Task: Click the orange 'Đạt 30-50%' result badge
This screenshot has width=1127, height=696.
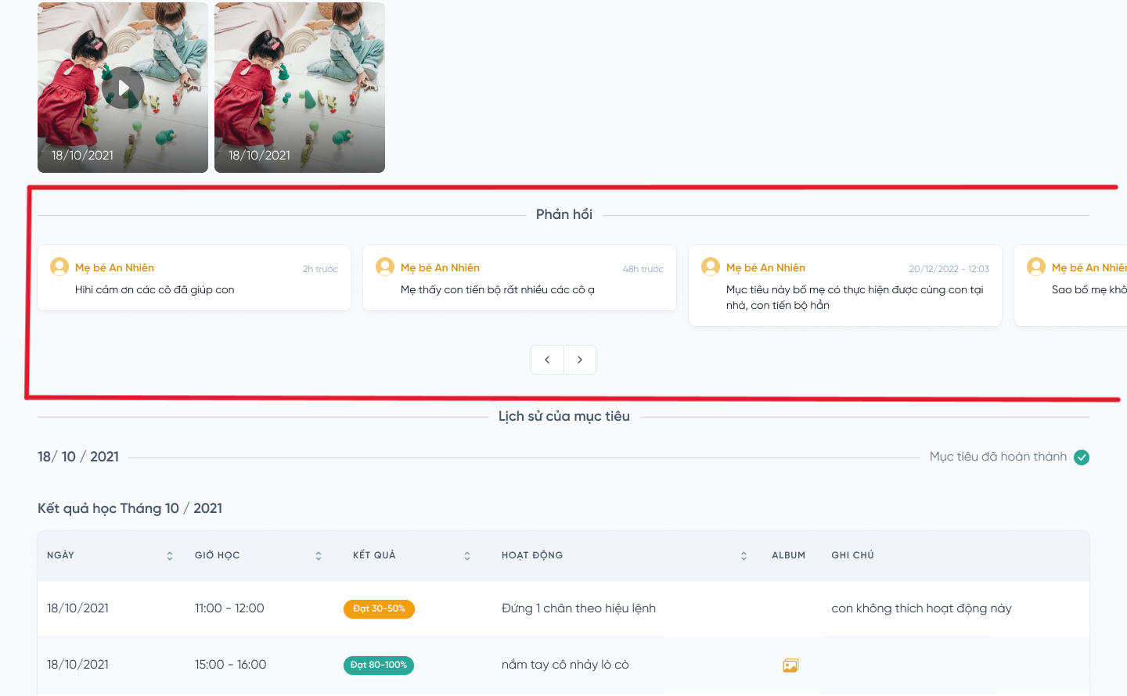Action: [379, 609]
